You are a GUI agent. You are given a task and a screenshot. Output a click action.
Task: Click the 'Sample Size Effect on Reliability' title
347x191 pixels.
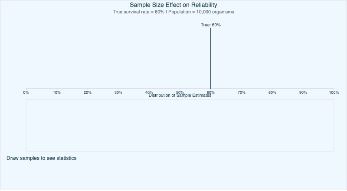173,5
